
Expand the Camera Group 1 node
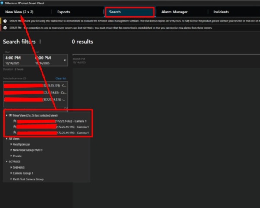11,173
